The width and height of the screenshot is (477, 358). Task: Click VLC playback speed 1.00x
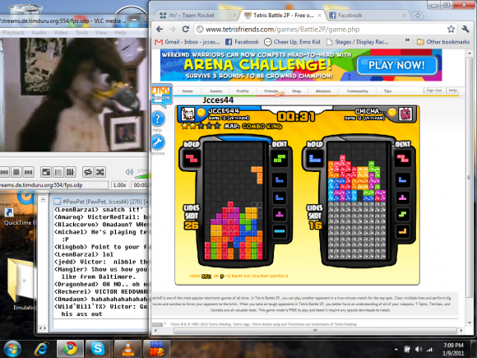point(119,185)
